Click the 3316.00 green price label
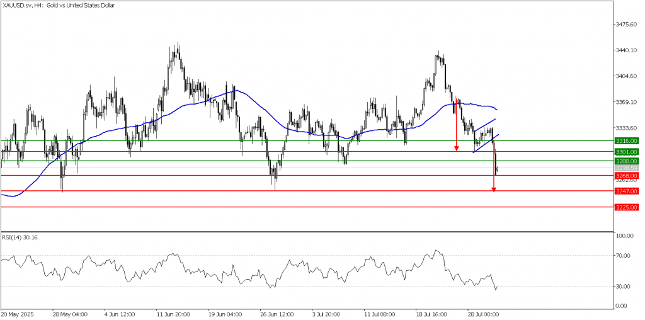The image size is (645, 320). [627, 141]
